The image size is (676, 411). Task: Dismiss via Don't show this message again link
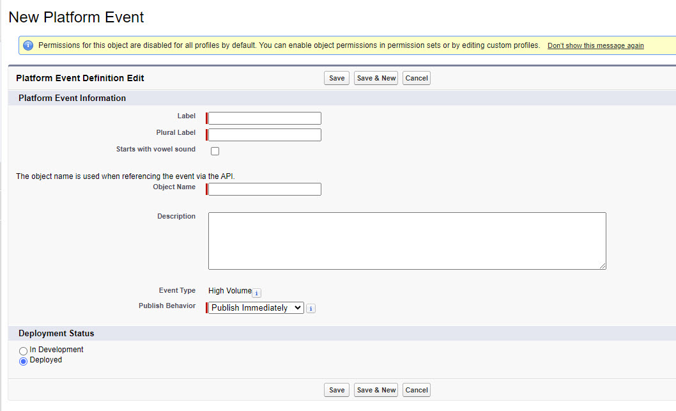tap(595, 46)
